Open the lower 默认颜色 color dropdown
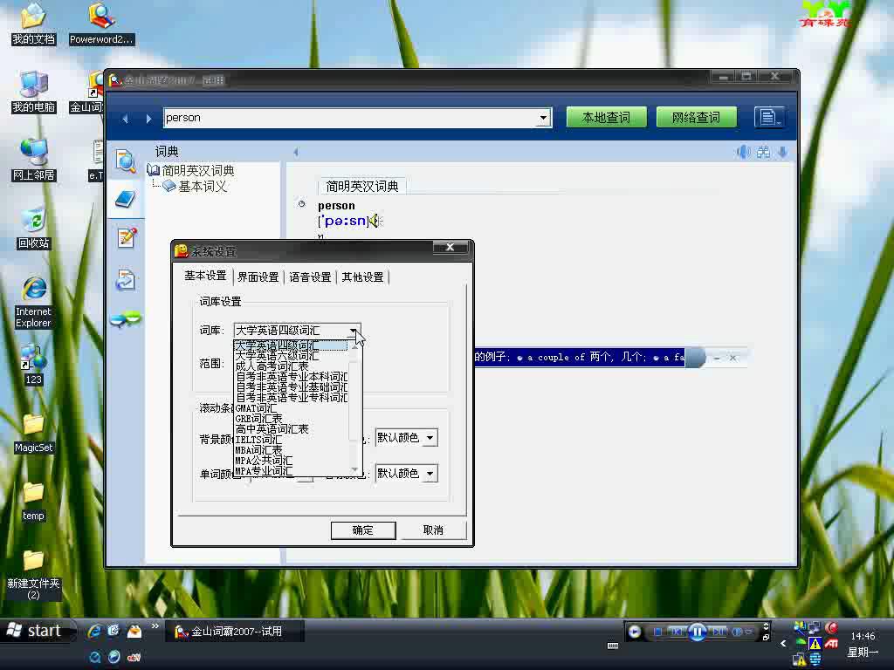Image resolution: width=894 pixels, height=670 pixels. [430, 474]
